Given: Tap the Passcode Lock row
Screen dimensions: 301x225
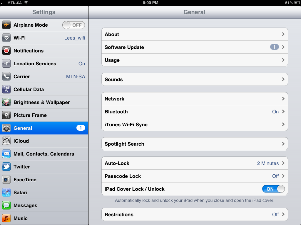Looking at the screenshot, I should [194, 176].
